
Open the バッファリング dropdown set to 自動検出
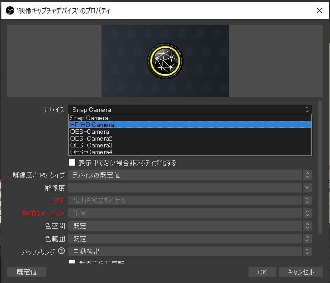coord(190,252)
